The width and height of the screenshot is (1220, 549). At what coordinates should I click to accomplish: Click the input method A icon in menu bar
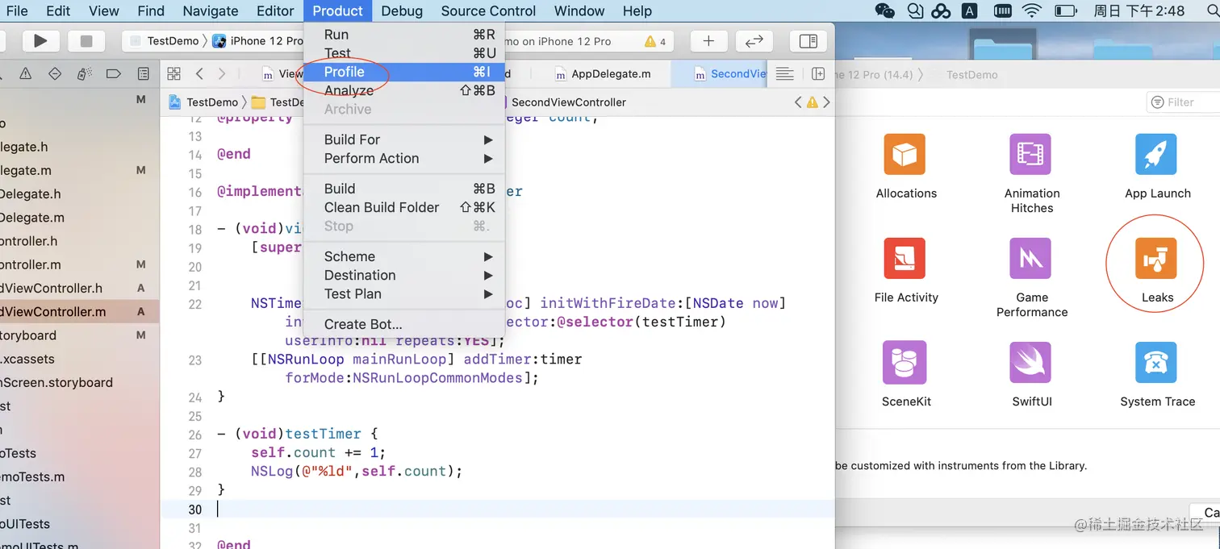(970, 10)
